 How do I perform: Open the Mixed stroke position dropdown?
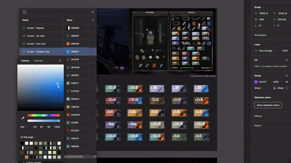[259, 88]
